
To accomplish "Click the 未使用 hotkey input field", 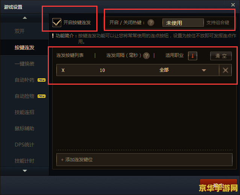I will click(183, 23).
